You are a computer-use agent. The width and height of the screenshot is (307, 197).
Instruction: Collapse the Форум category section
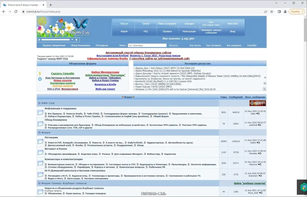click(x=40, y=132)
